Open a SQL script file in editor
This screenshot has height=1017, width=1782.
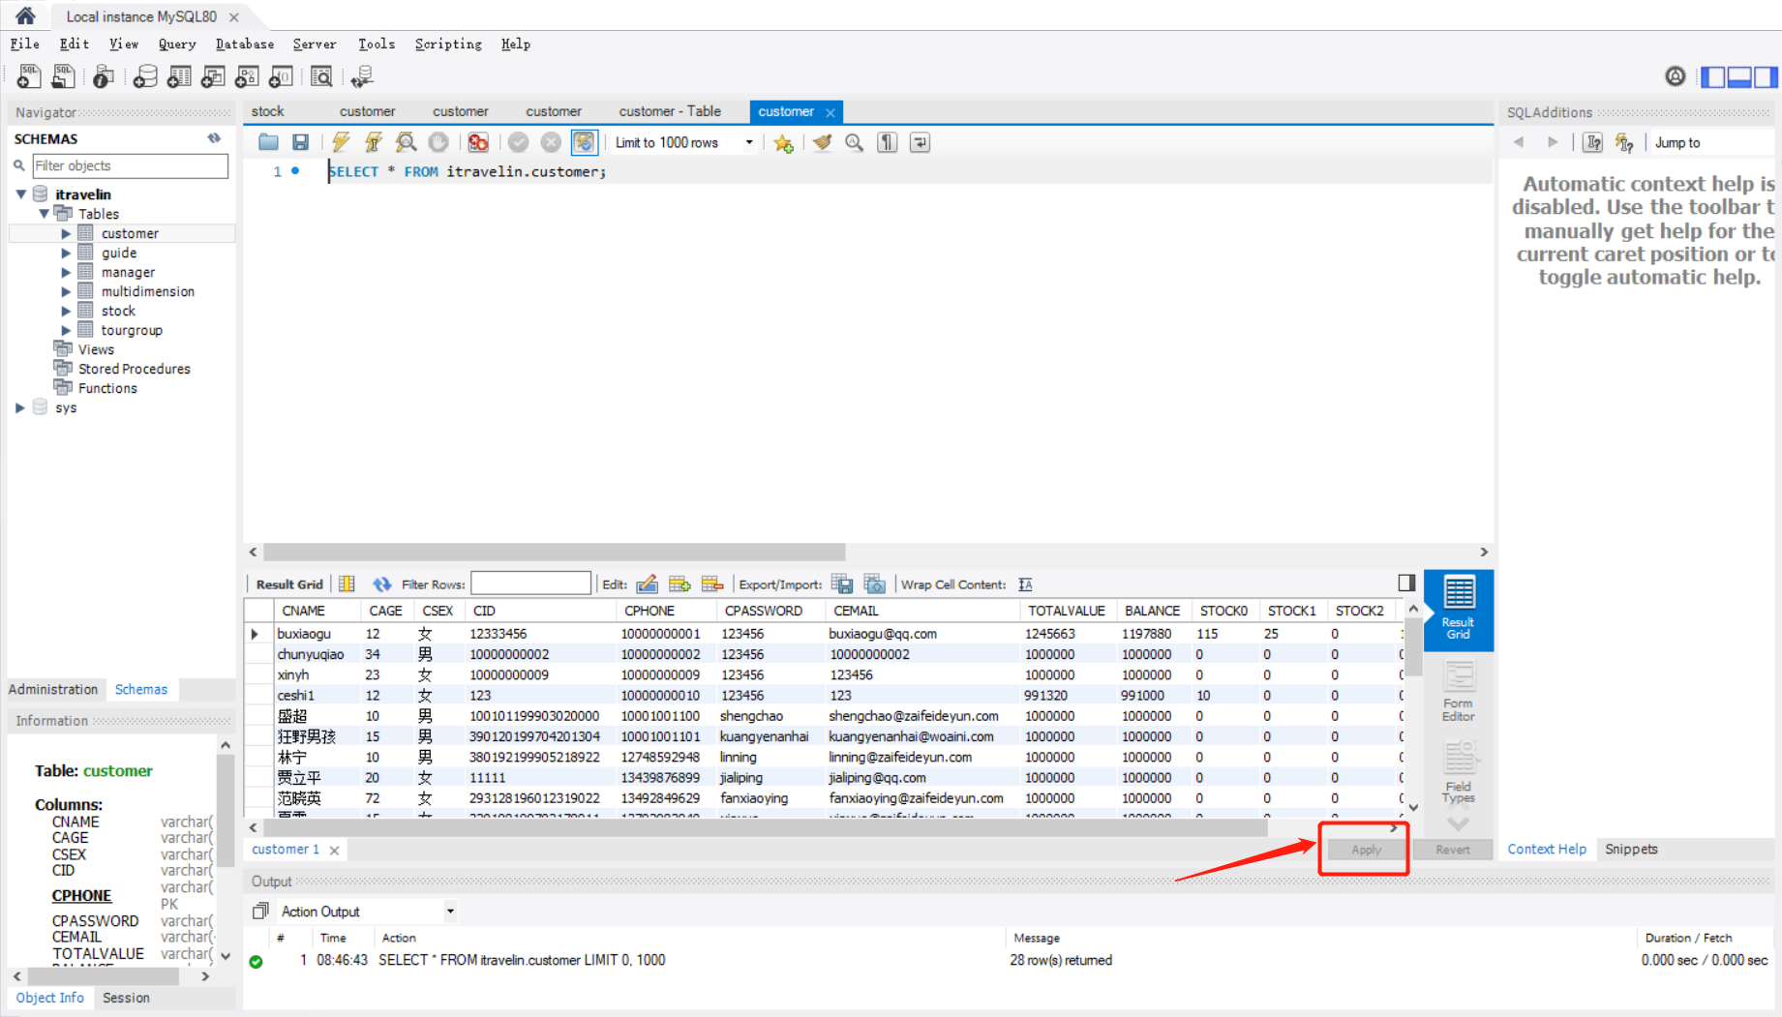[x=268, y=142]
